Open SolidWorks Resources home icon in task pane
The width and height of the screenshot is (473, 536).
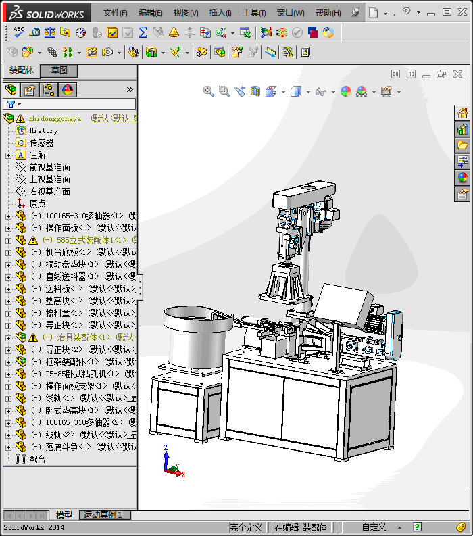click(462, 113)
